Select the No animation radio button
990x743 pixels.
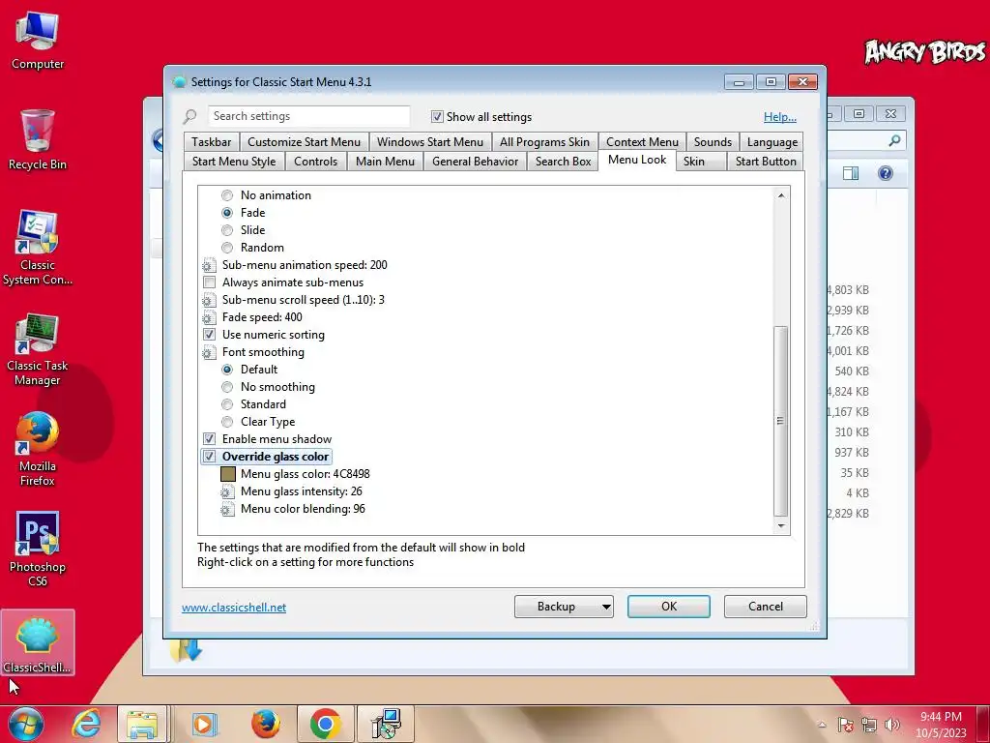227,195
